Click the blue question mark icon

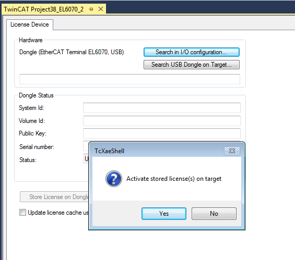pos(114,179)
